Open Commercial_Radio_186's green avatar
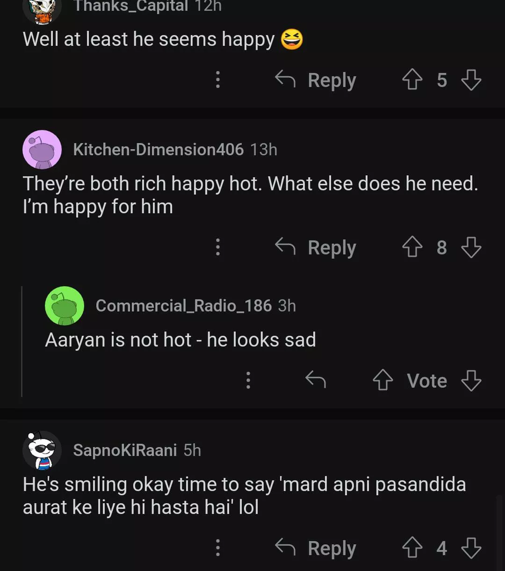Image resolution: width=505 pixels, height=571 pixels. [x=65, y=306]
